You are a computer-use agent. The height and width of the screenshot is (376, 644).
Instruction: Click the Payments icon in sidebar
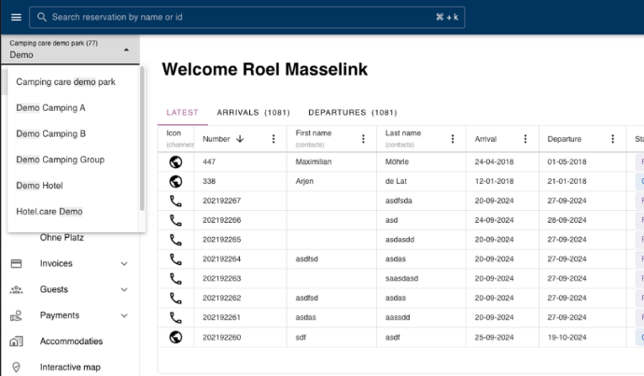tap(16, 316)
